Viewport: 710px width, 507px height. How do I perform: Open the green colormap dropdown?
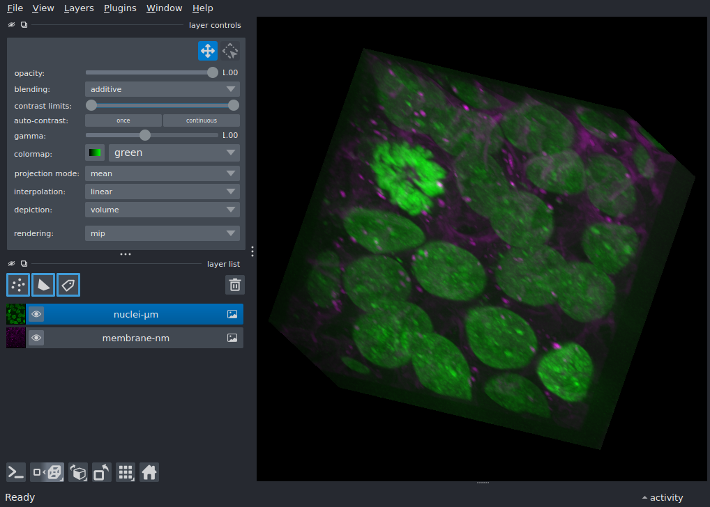click(x=174, y=153)
